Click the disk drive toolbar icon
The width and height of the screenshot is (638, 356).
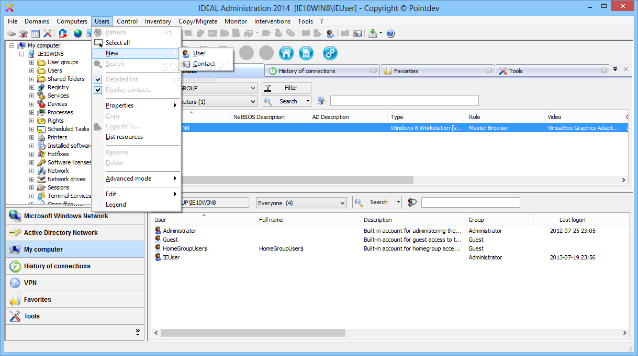[x=11, y=33]
